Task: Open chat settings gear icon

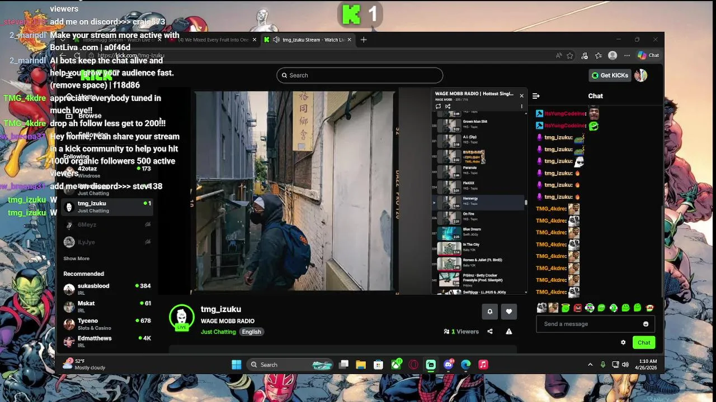Action: coord(623,342)
